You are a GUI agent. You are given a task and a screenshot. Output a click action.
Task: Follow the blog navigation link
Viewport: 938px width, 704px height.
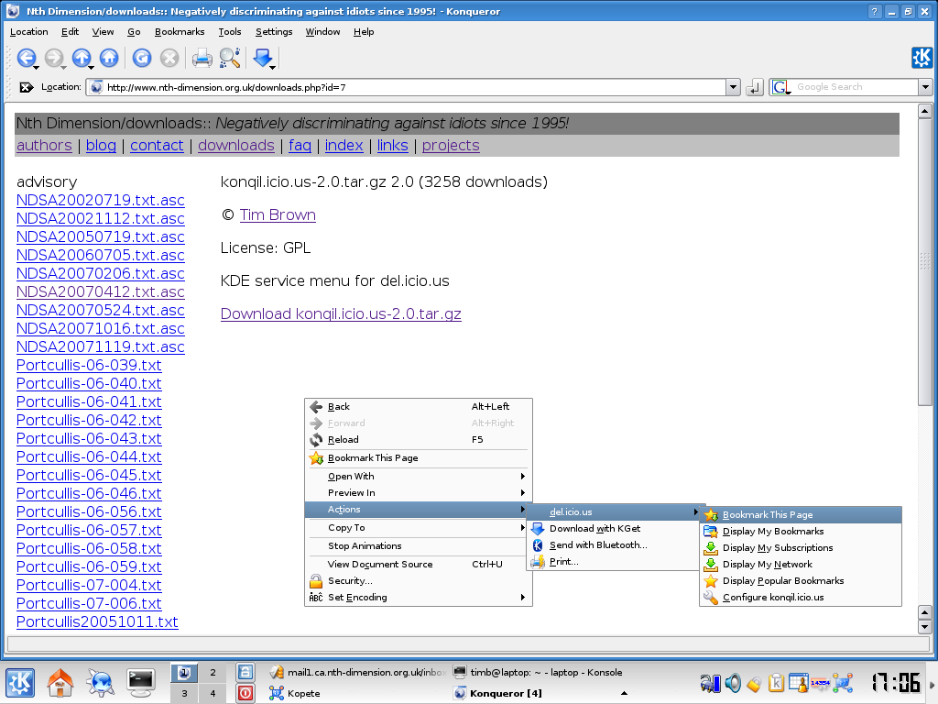101,146
